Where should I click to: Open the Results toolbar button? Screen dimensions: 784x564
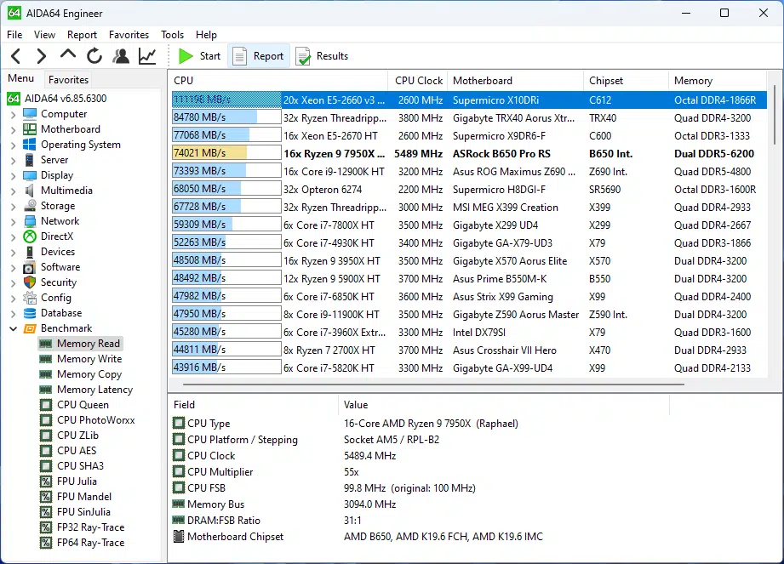[322, 56]
